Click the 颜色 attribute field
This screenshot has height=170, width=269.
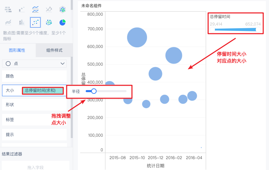tap(34, 76)
